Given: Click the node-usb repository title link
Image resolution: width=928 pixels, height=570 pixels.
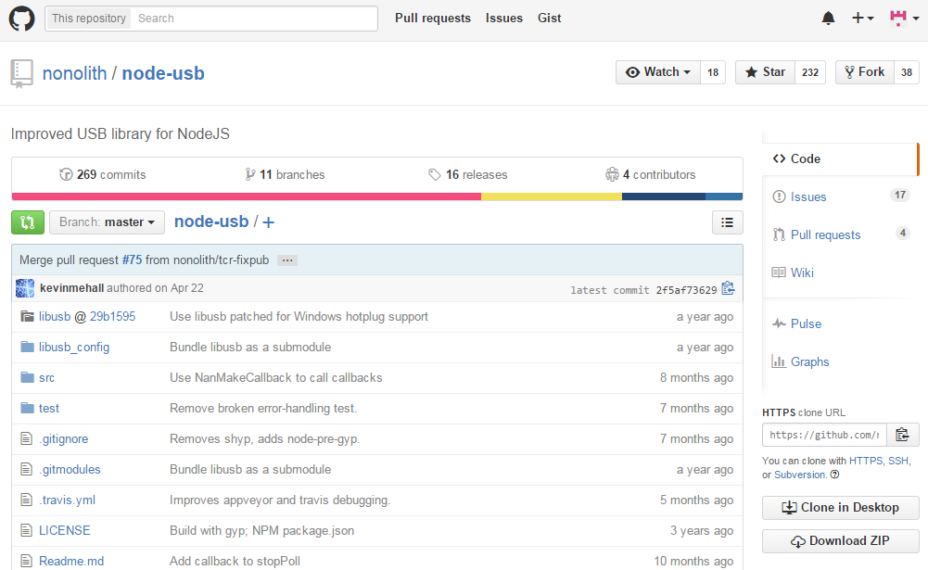Looking at the screenshot, I should [163, 73].
